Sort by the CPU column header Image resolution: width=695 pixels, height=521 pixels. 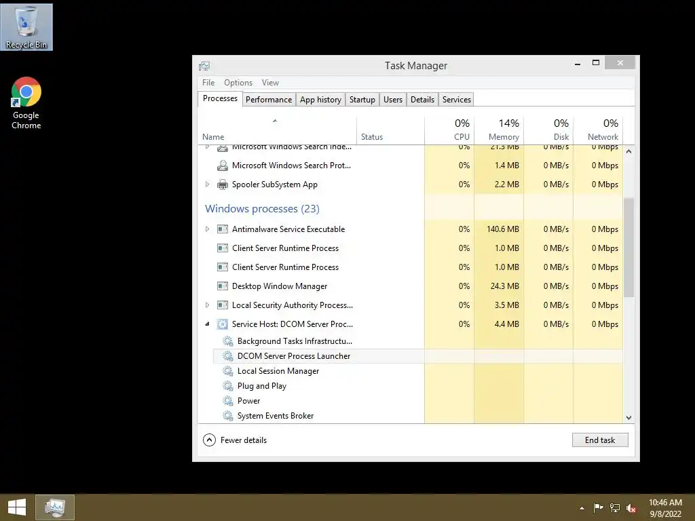pos(449,130)
